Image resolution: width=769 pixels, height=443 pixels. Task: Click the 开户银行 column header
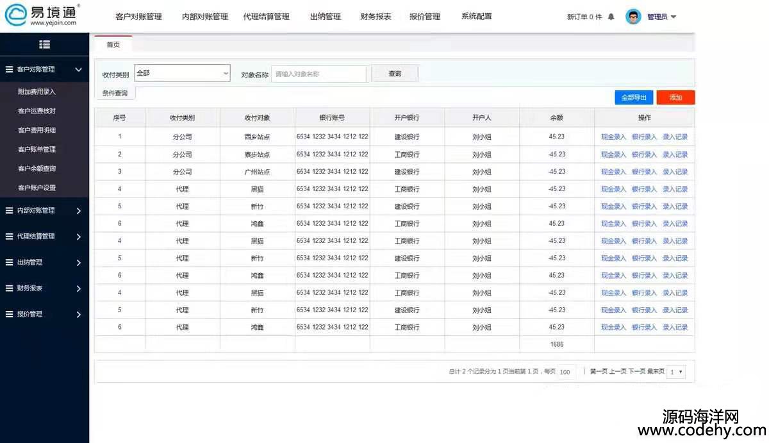click(407, 118)
